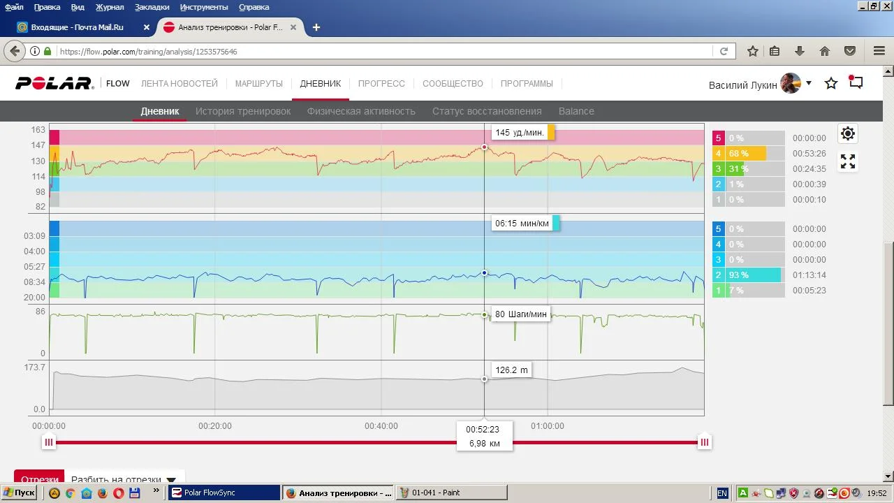Click the floppy disk quick launch icon

(135, 493)
